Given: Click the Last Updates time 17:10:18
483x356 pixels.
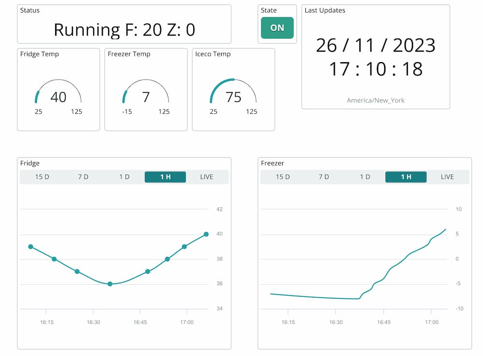Looking at the screenshot, I should point(376,69).
